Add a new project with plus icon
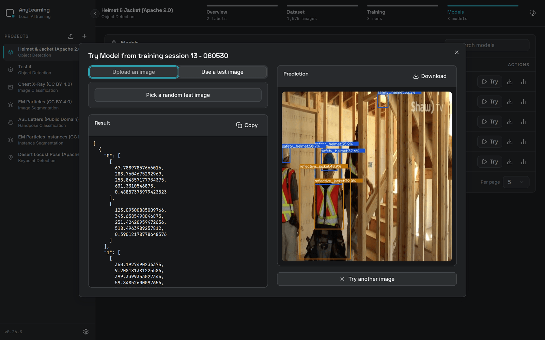The height and width of the screenshot is (340, 545). (x=84, y=36)
